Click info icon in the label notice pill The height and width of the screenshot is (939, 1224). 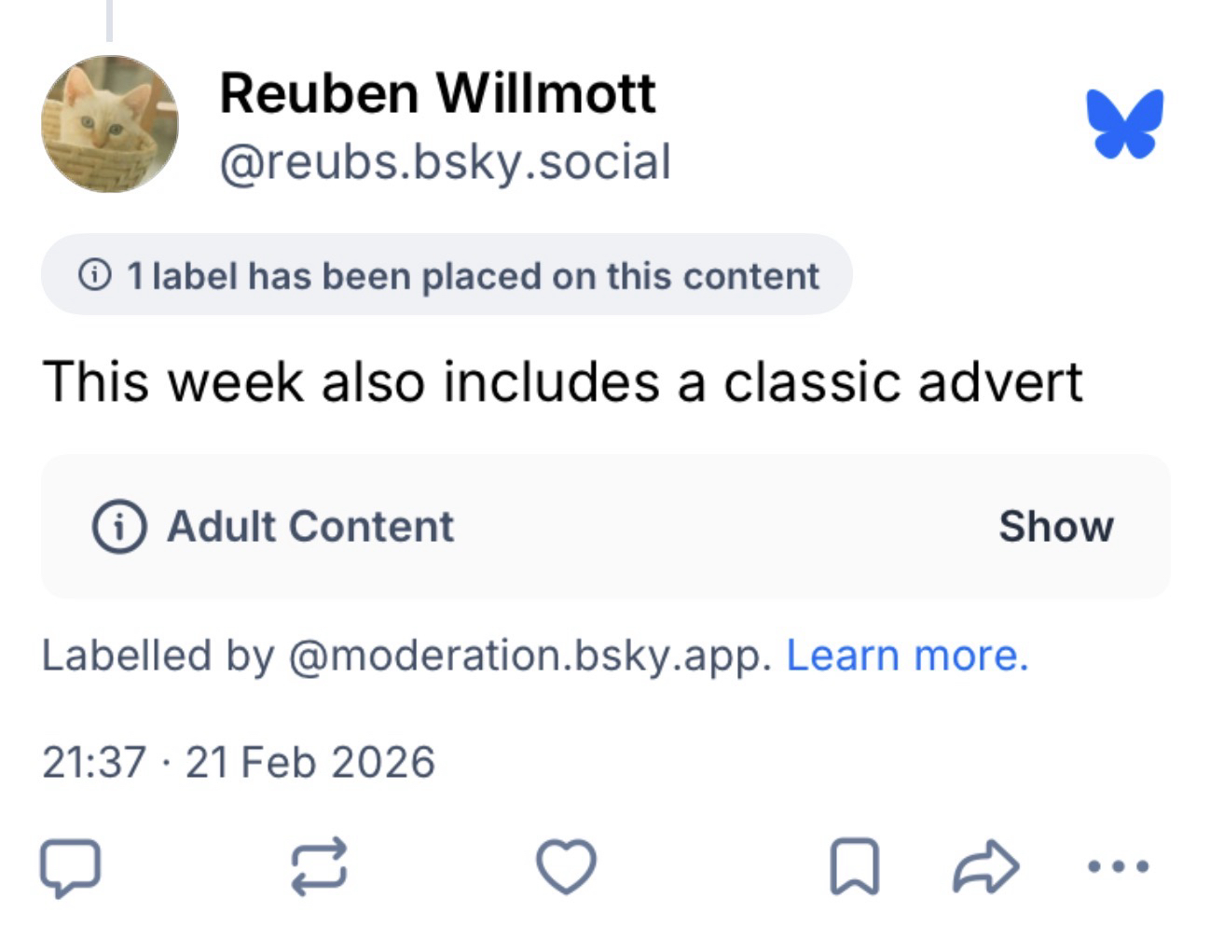tap(95, 275)
